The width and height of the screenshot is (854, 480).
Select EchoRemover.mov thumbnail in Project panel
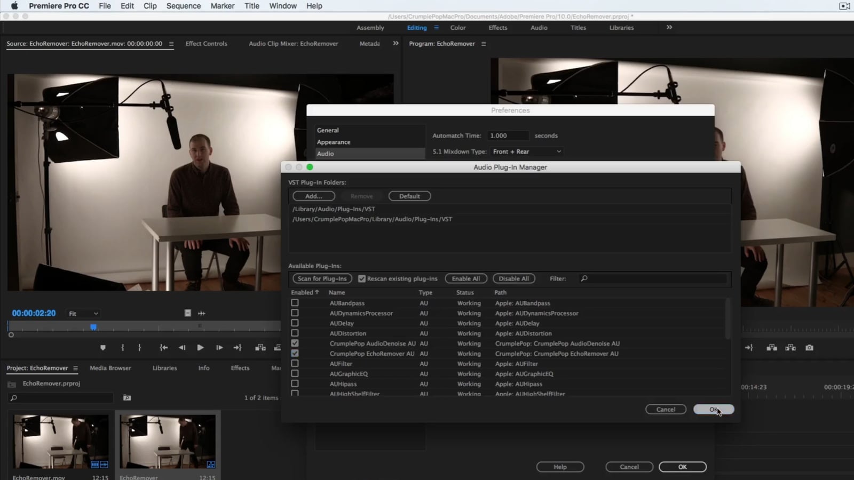click(61, 442)
